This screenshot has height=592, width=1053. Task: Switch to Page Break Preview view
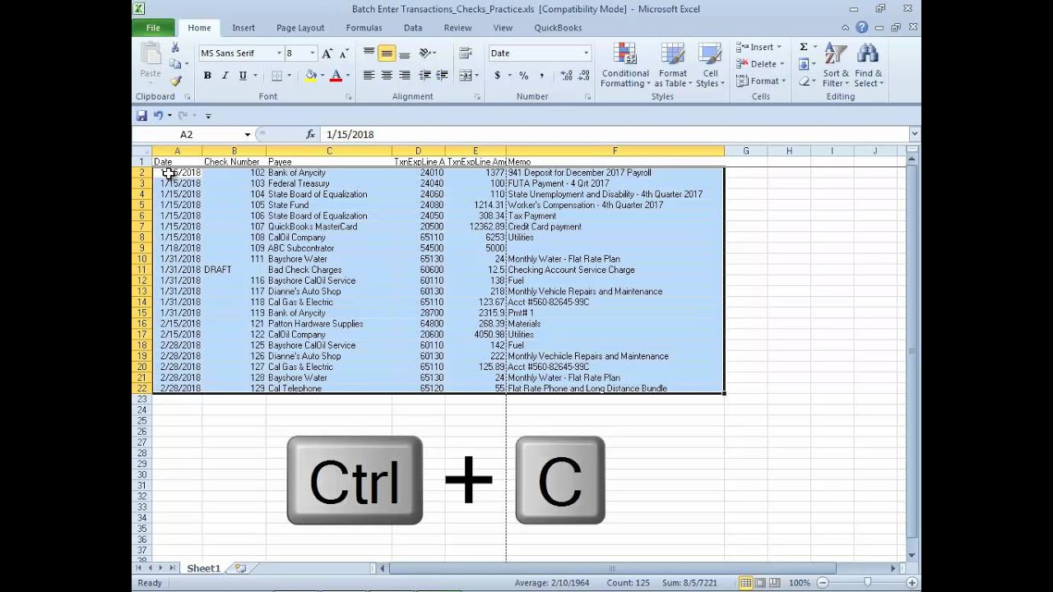tap(775, 583)
